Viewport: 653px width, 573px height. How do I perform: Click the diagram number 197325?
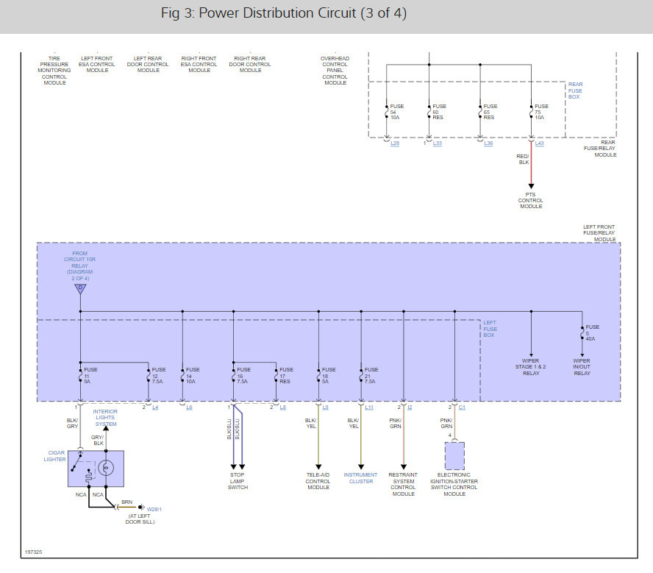point(33,550)
